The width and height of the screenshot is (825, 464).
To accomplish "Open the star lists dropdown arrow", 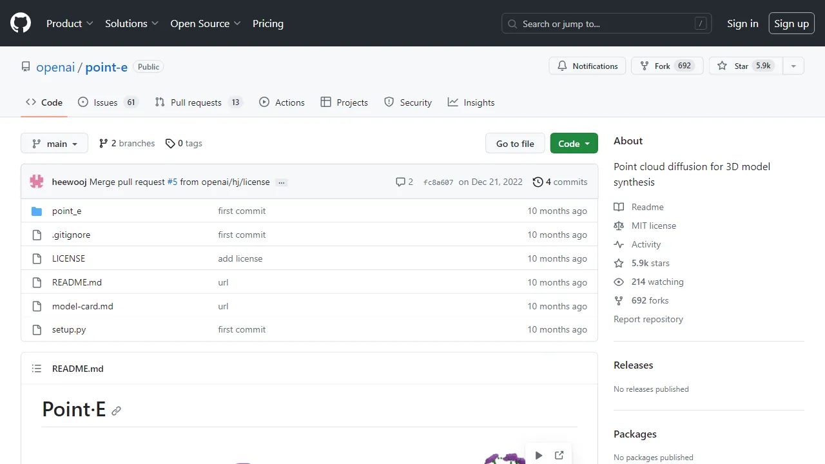I will click(x=793, y=66).
